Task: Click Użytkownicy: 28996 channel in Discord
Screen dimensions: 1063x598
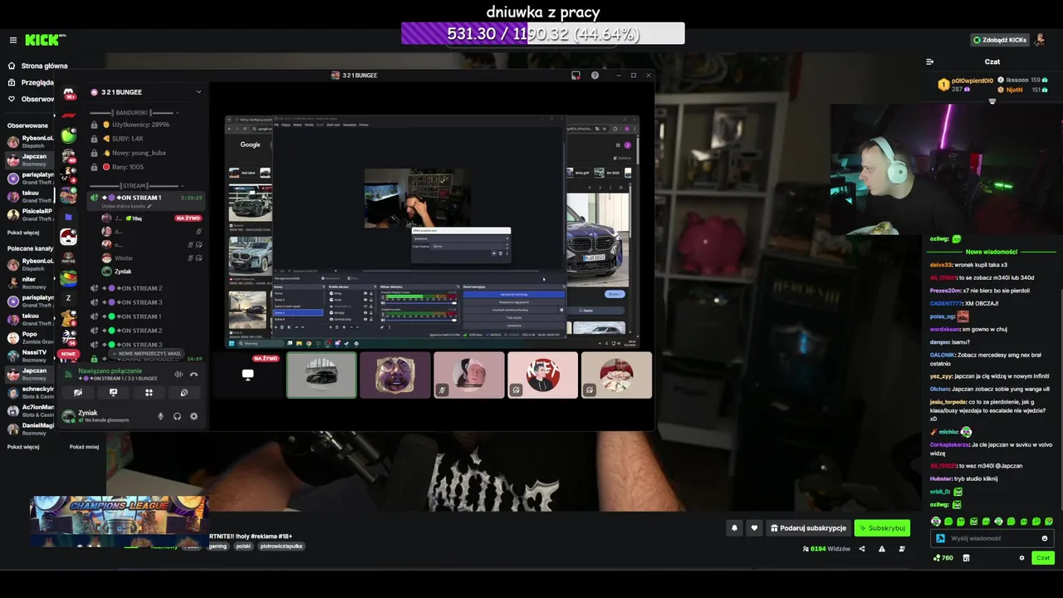Action: pos(140,125)
